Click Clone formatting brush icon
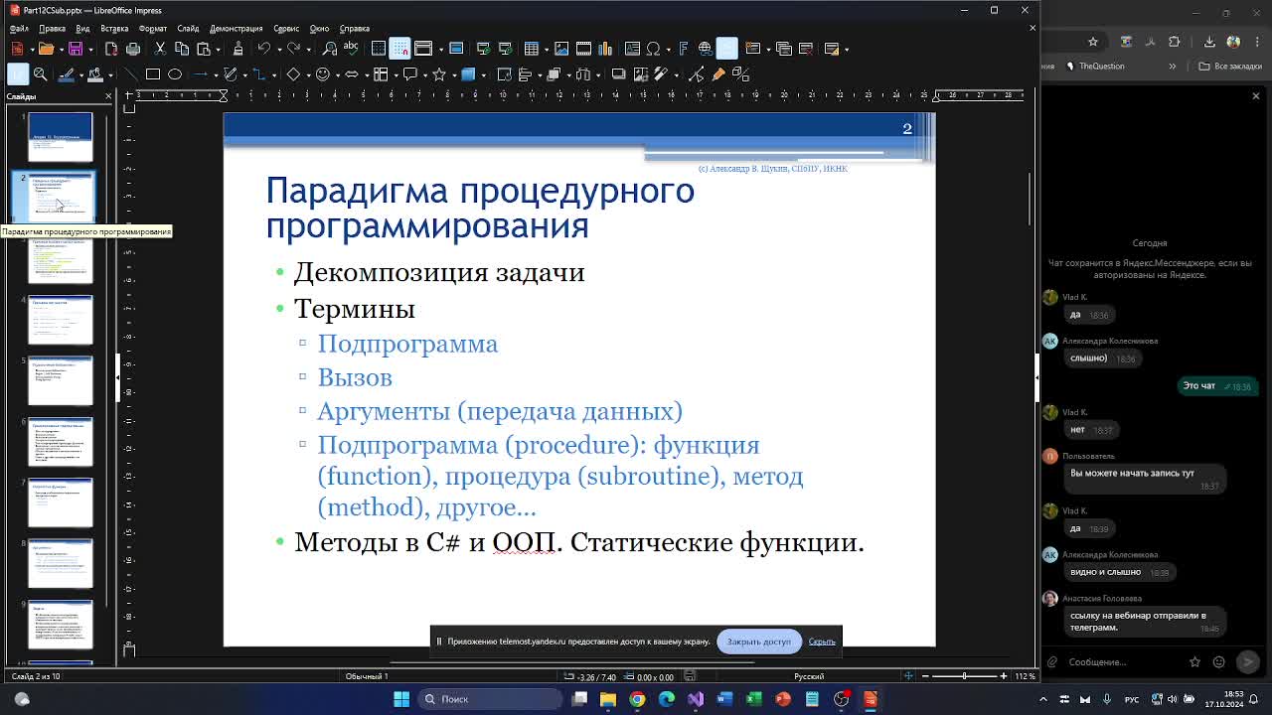 (238, 49)
